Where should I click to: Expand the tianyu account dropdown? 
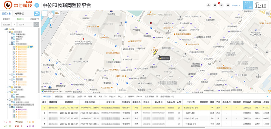(236, 5)
